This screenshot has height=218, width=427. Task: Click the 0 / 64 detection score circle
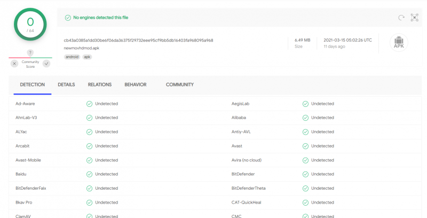pyautogui.click(x=30, y=26)
